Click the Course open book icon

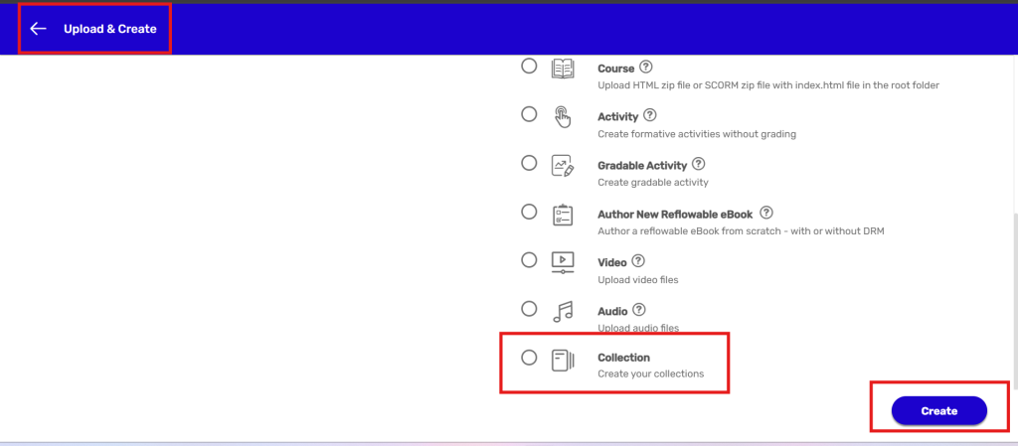tap(563, 70)
